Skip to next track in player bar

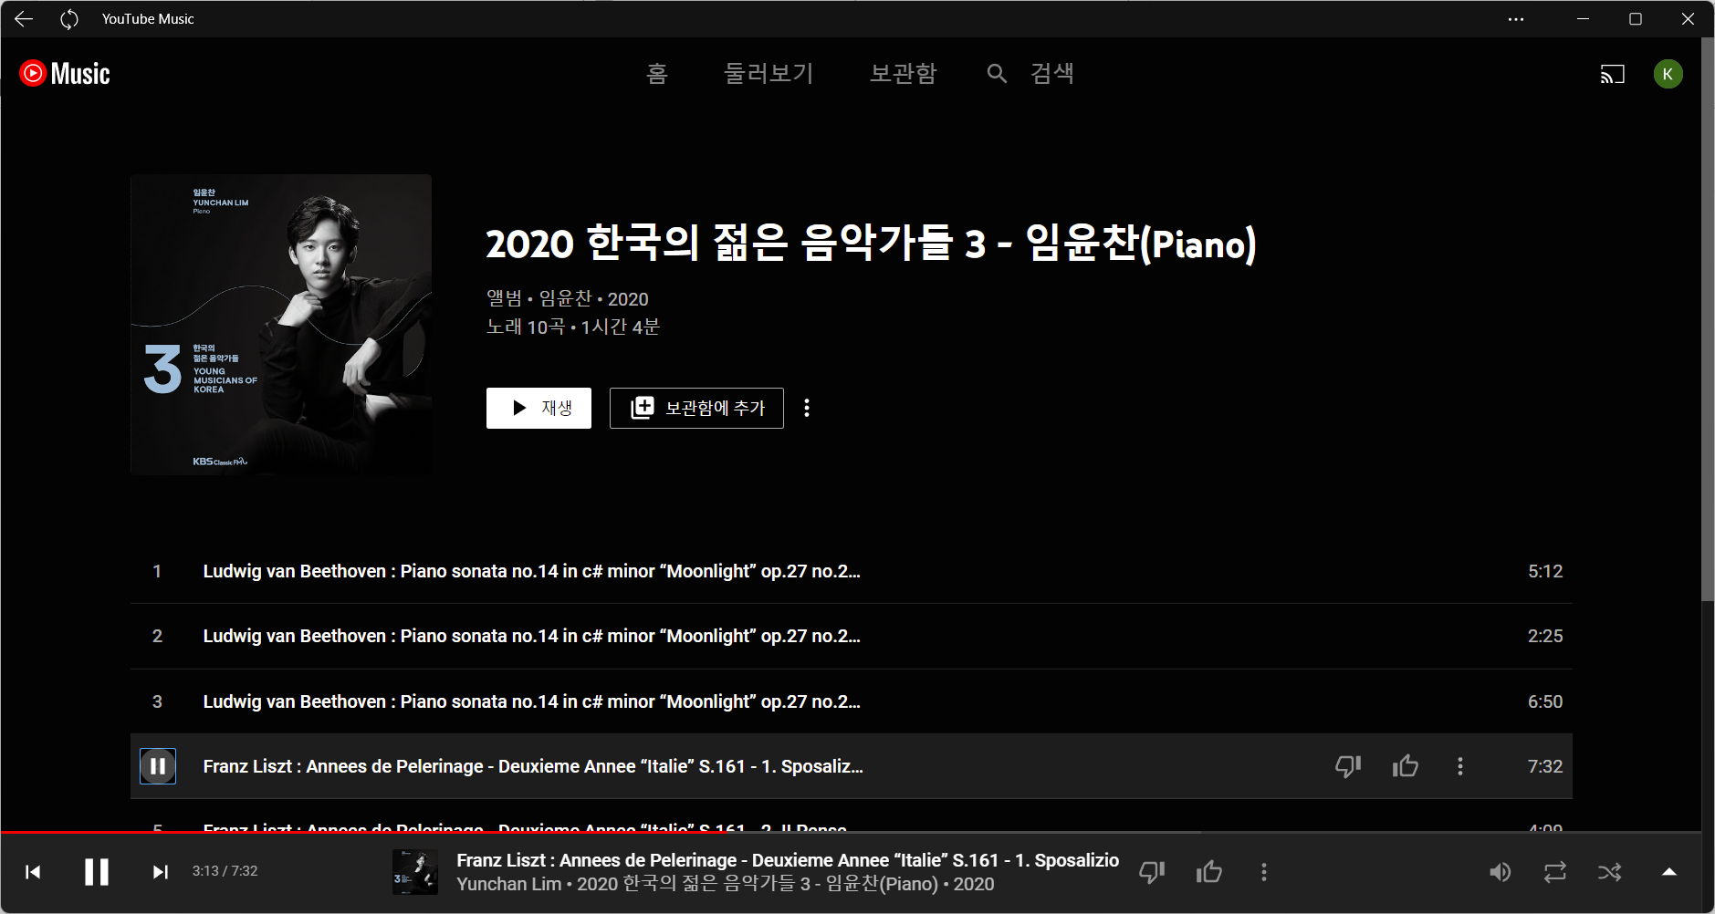161,872
